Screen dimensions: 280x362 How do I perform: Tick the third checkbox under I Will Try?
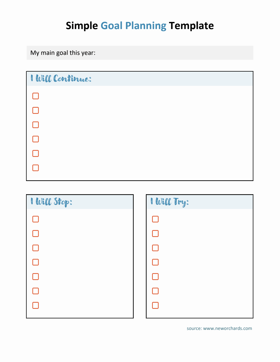point(155,248)
